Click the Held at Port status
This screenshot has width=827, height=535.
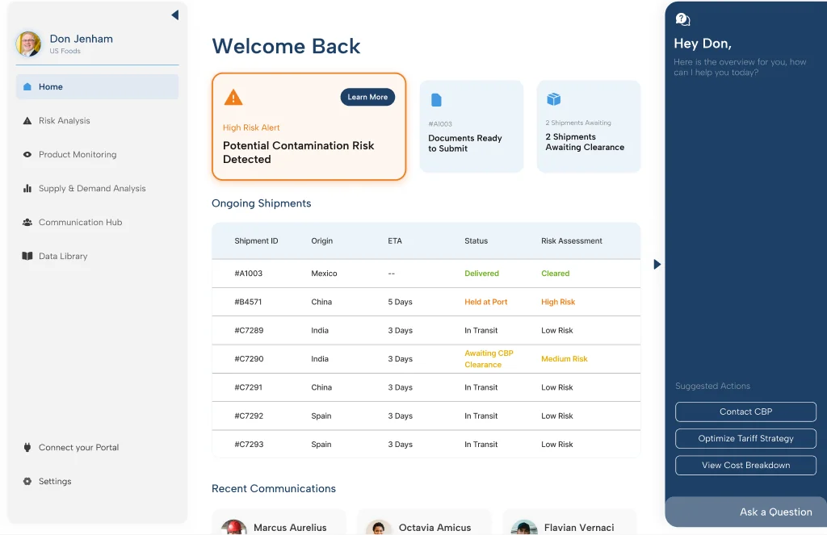485,302
